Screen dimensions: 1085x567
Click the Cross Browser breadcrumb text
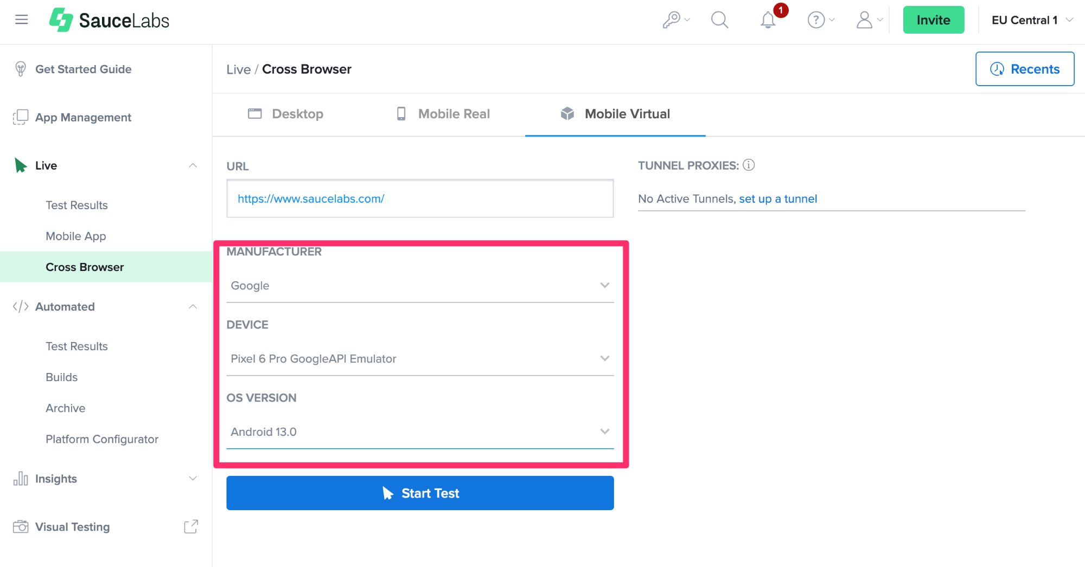[307, 69]
